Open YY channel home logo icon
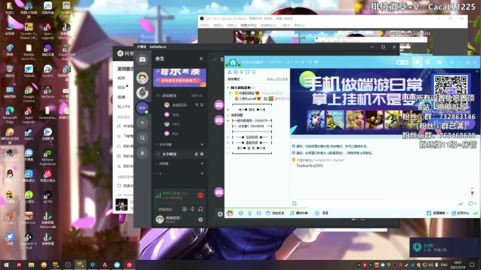The width and height of the screenshot is (481, 270). click(x=233, y=62)
